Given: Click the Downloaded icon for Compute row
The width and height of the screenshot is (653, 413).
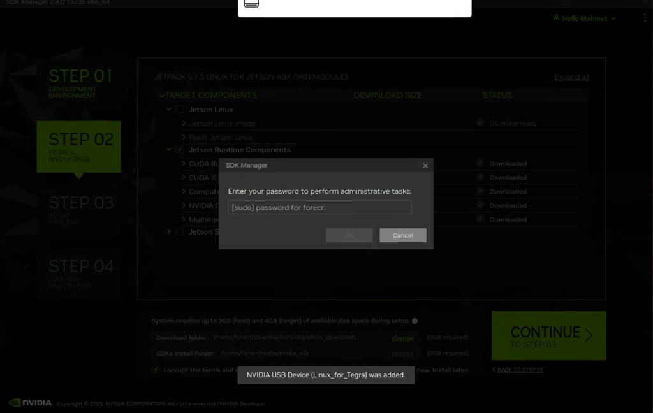Looking at the screenshot, I should pos(480,191).
